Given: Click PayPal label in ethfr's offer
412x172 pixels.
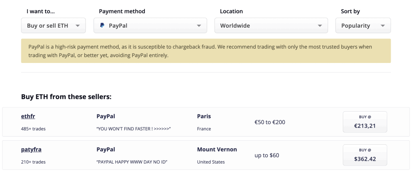Looking at the screenshot, I should coord(106,116).
